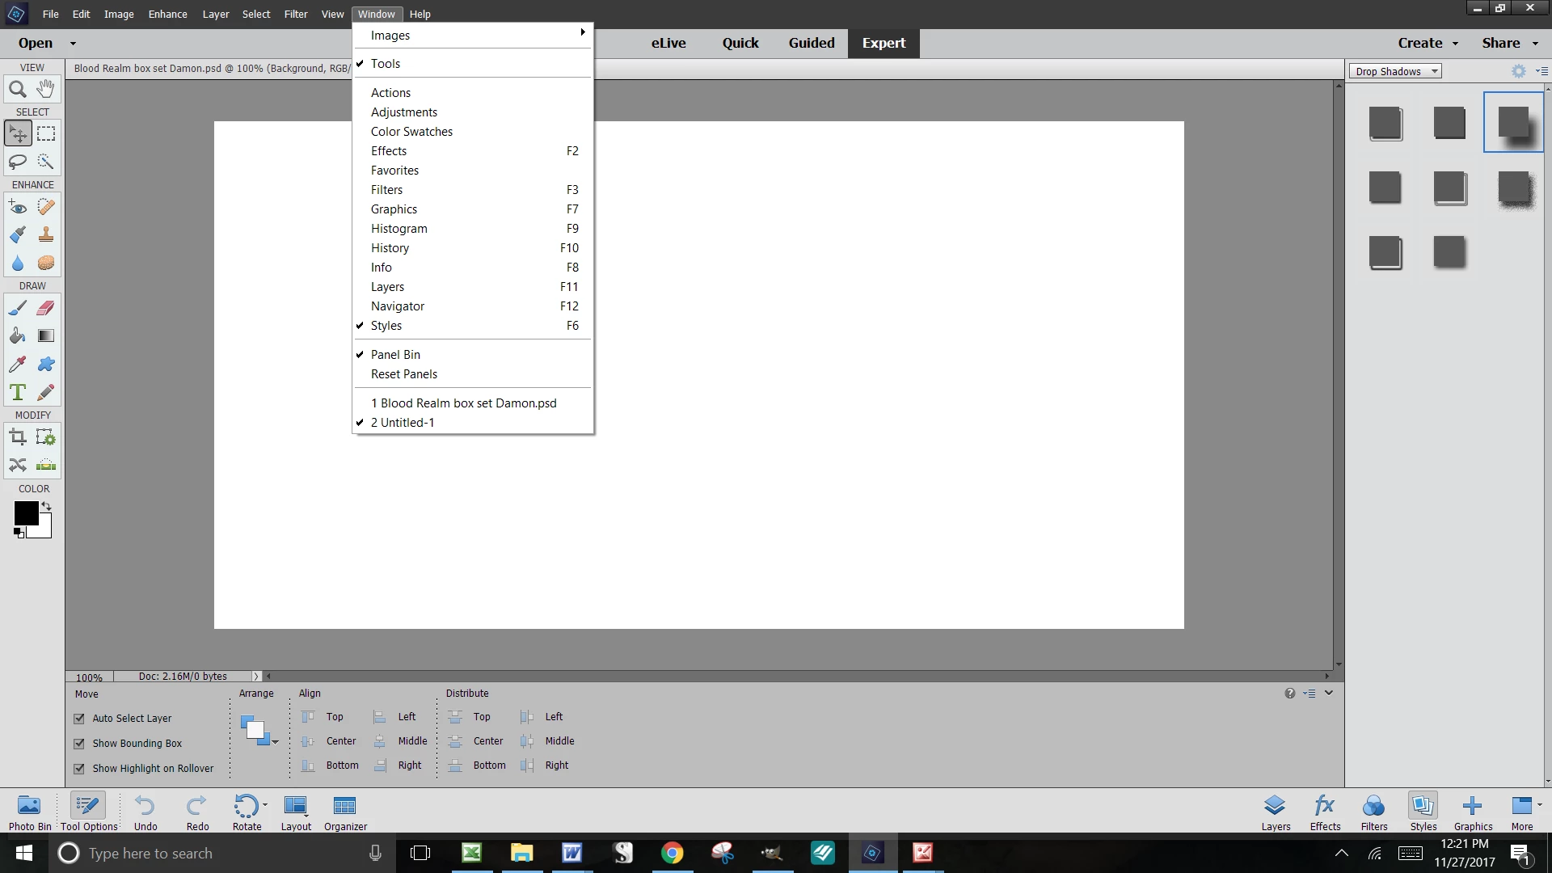Viewport: 1552px width, 873px height.
Task: Select the Horizontal Type tool
Action: click(17, 393)
